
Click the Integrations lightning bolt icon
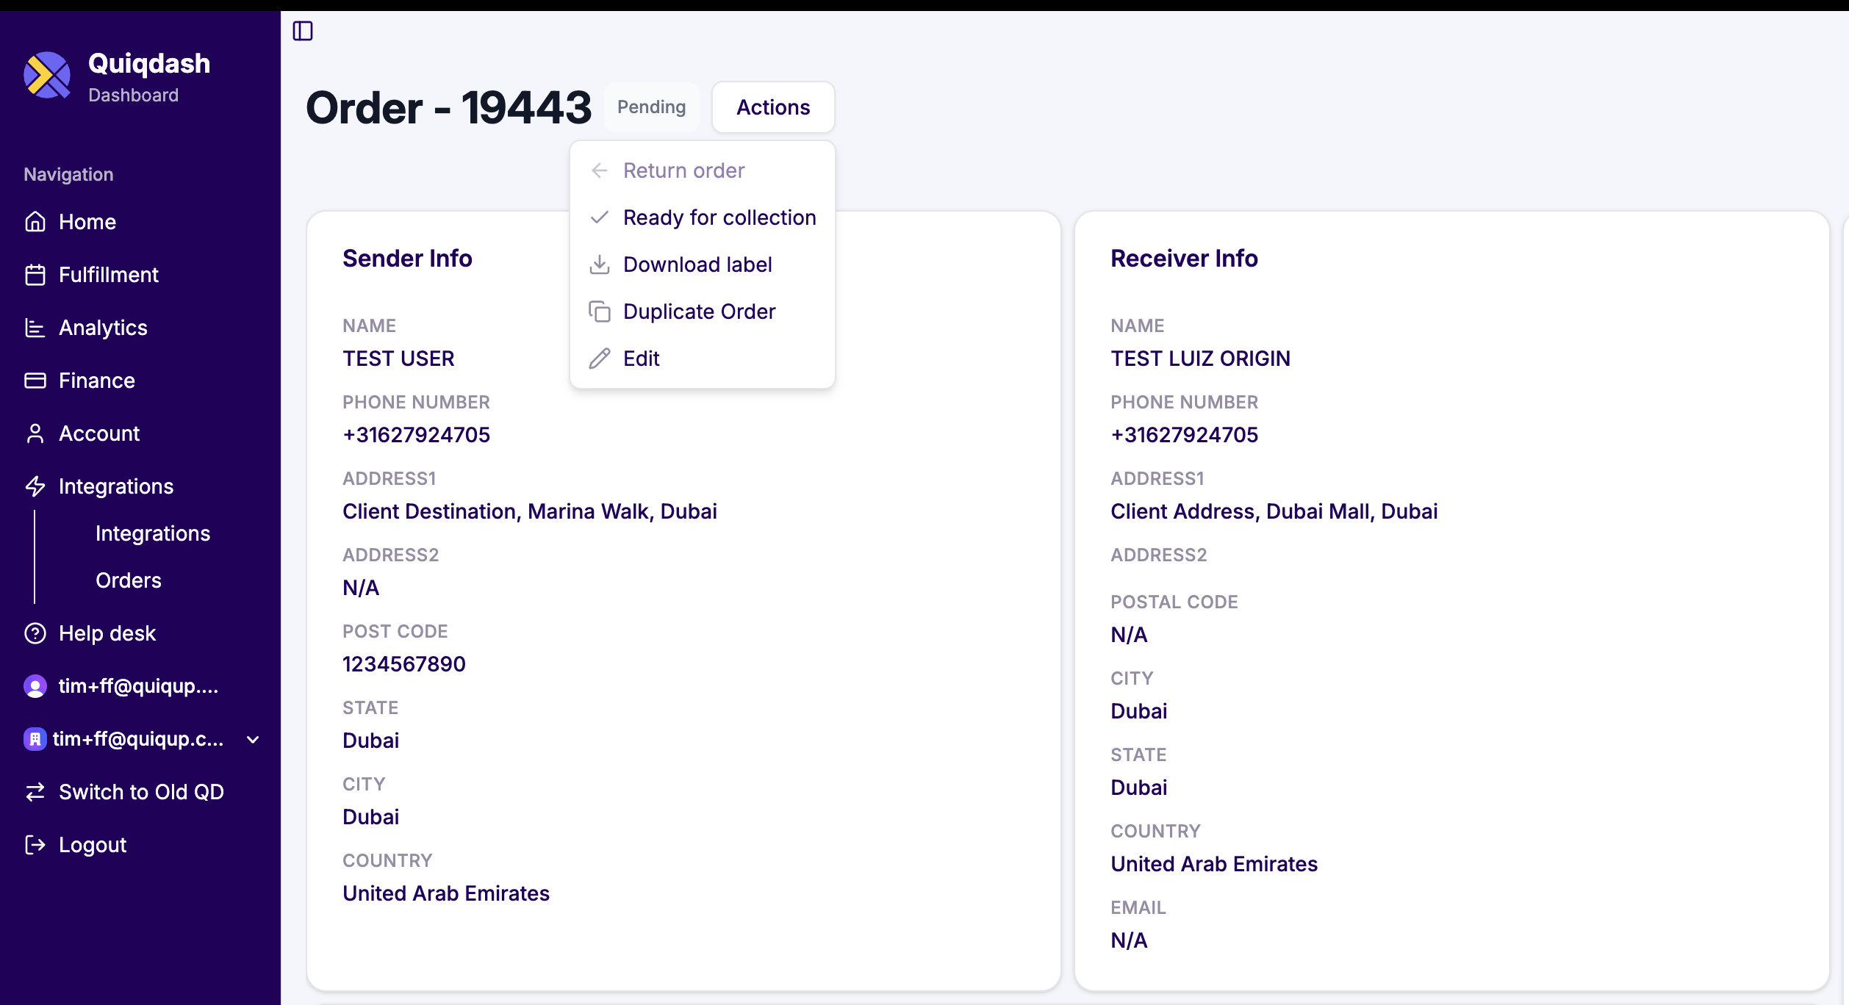pos(37,486)
